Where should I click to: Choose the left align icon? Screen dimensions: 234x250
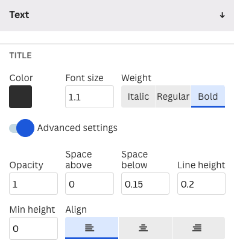click(x=92, y=228)
